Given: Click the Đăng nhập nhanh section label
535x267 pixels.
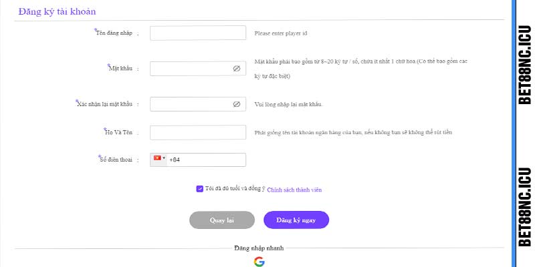Looking at the screenshot, I should click(x=259, y=248).
